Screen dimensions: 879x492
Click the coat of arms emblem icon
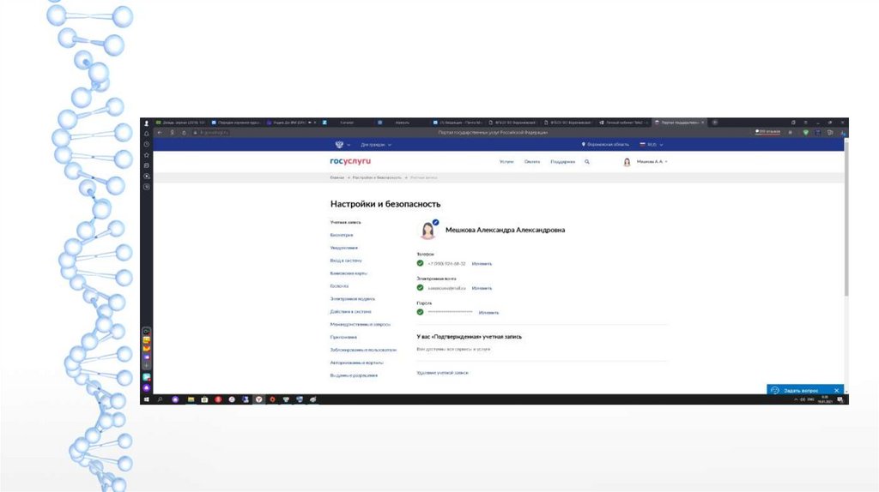[337, 145]
